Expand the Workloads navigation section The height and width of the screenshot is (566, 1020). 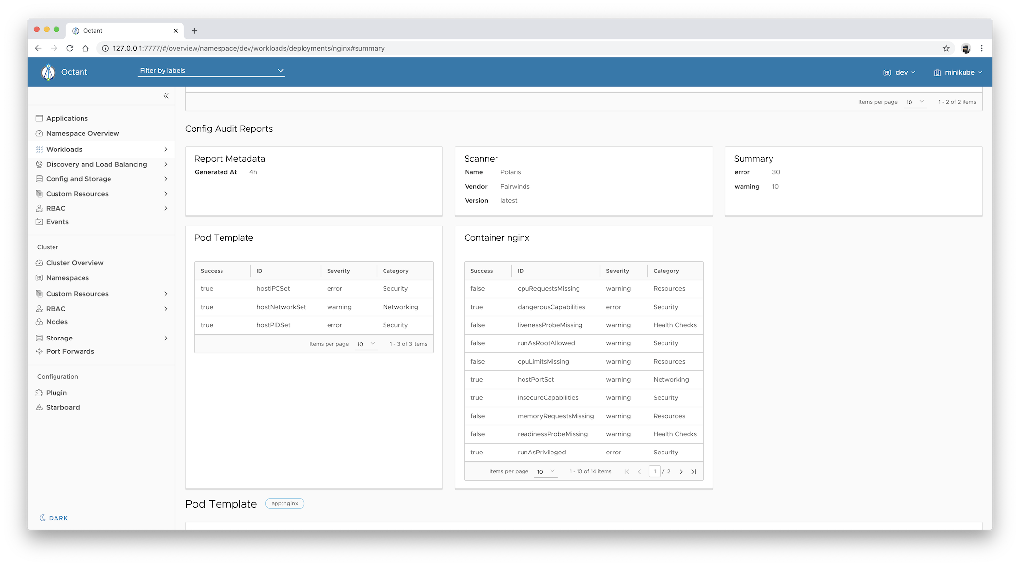tap(165, 149)
